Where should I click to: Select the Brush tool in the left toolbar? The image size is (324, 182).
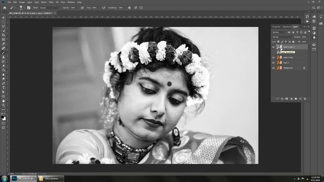click(x=4, y=53)
